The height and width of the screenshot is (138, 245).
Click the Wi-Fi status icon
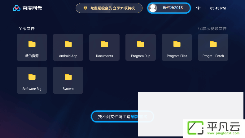click(198, 8)
